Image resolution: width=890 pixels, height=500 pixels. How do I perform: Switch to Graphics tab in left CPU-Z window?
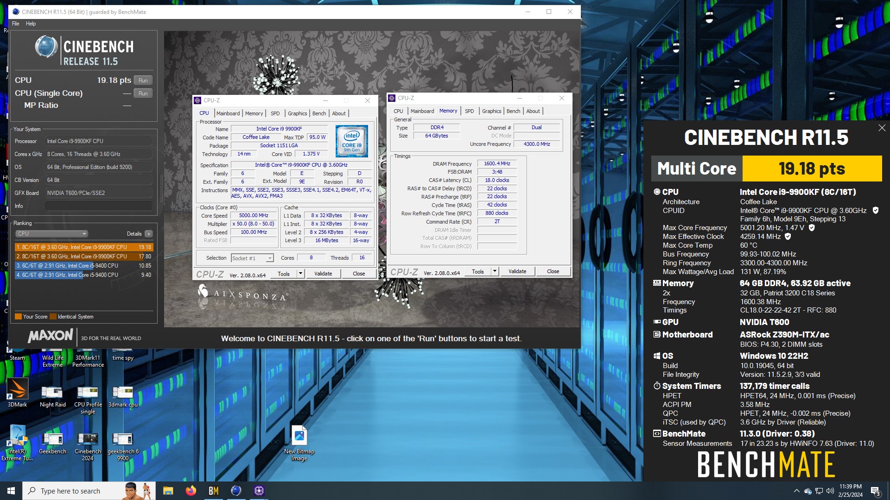(x=298, y=113)
